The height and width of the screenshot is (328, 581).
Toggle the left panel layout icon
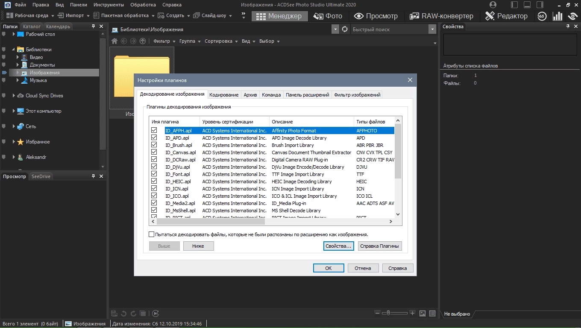point(514,5)
